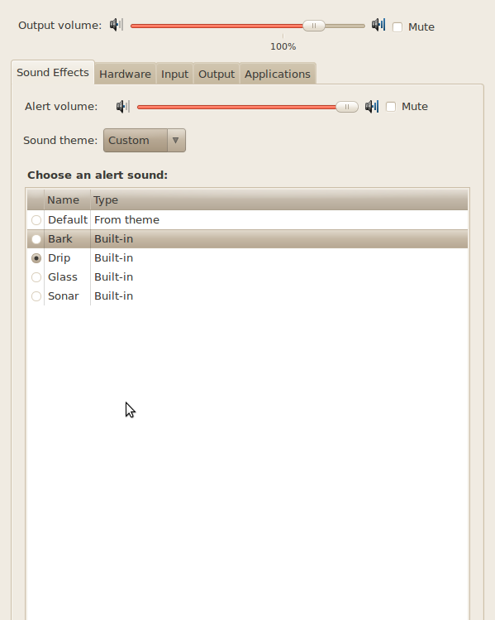Image resolution: width=495 pixels, height=620 pixels.
Task: Mute the output volume checkbox
Action: click(397, 26)
